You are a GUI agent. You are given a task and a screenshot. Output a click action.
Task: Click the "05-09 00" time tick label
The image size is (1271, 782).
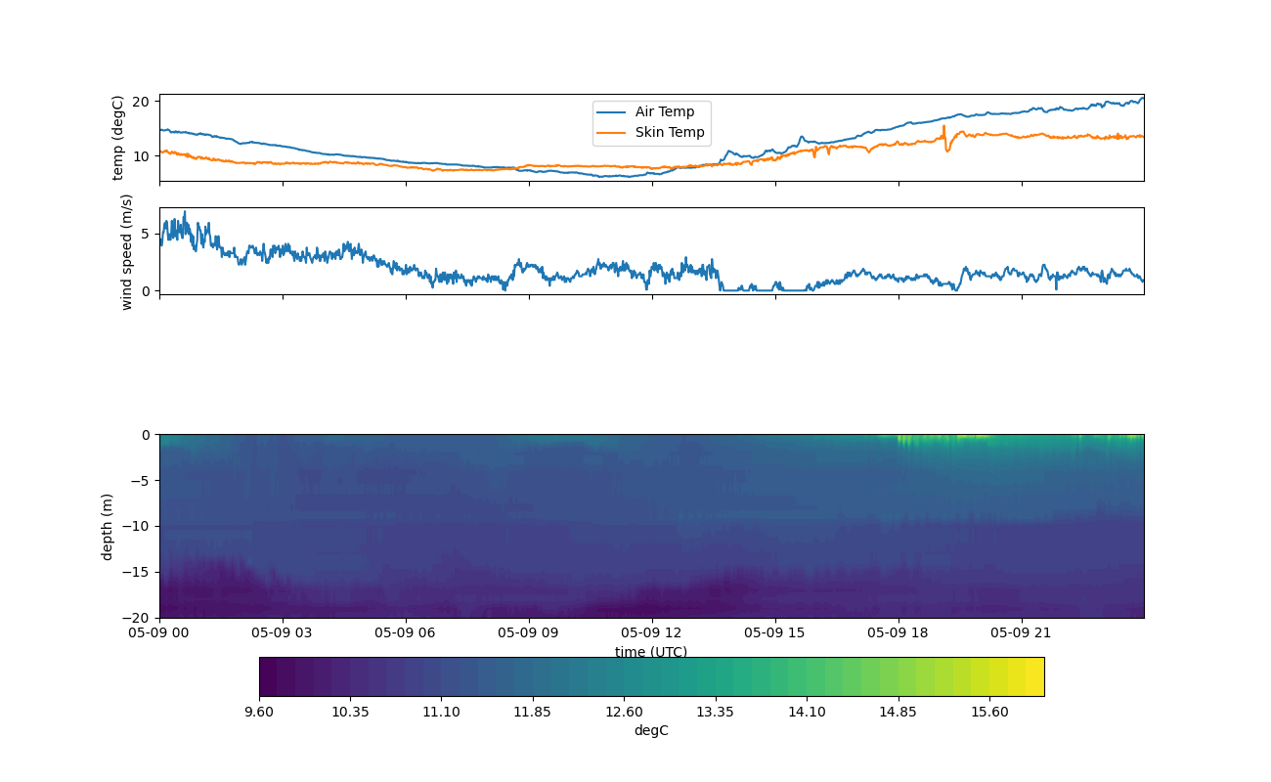(159, 632)
